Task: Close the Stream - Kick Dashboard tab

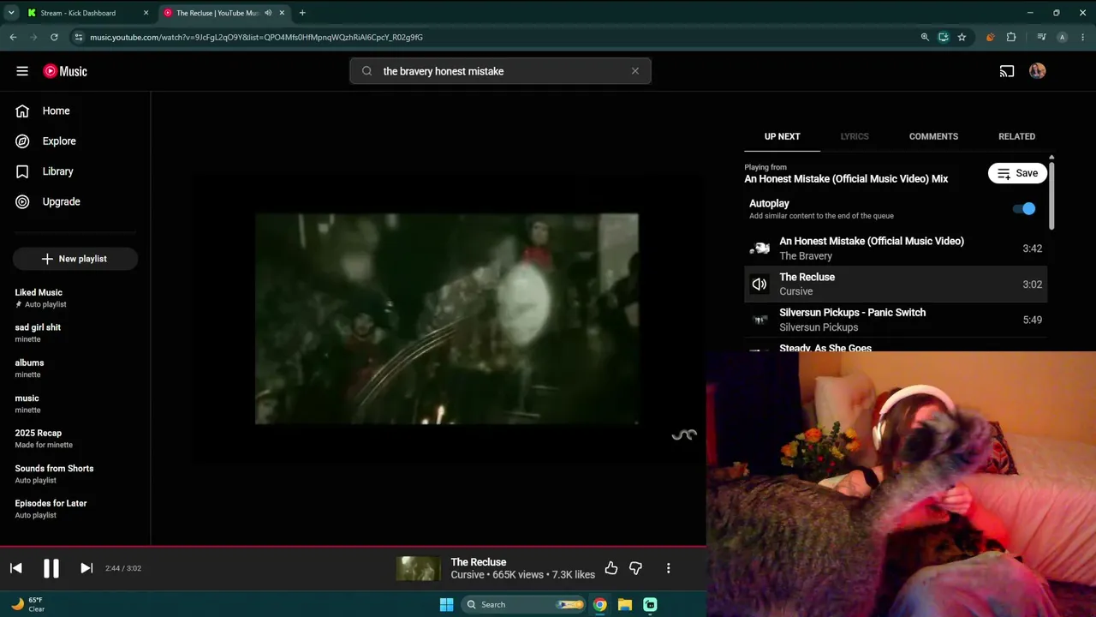Action: 146,13
